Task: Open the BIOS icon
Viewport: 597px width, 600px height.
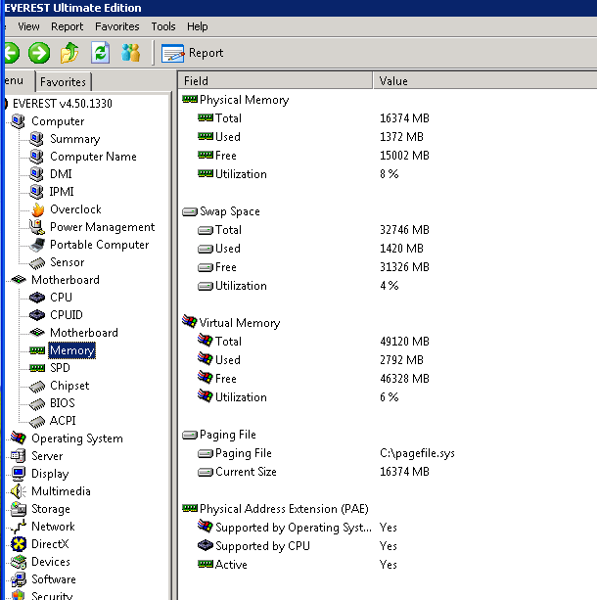Action: (37, 404)
